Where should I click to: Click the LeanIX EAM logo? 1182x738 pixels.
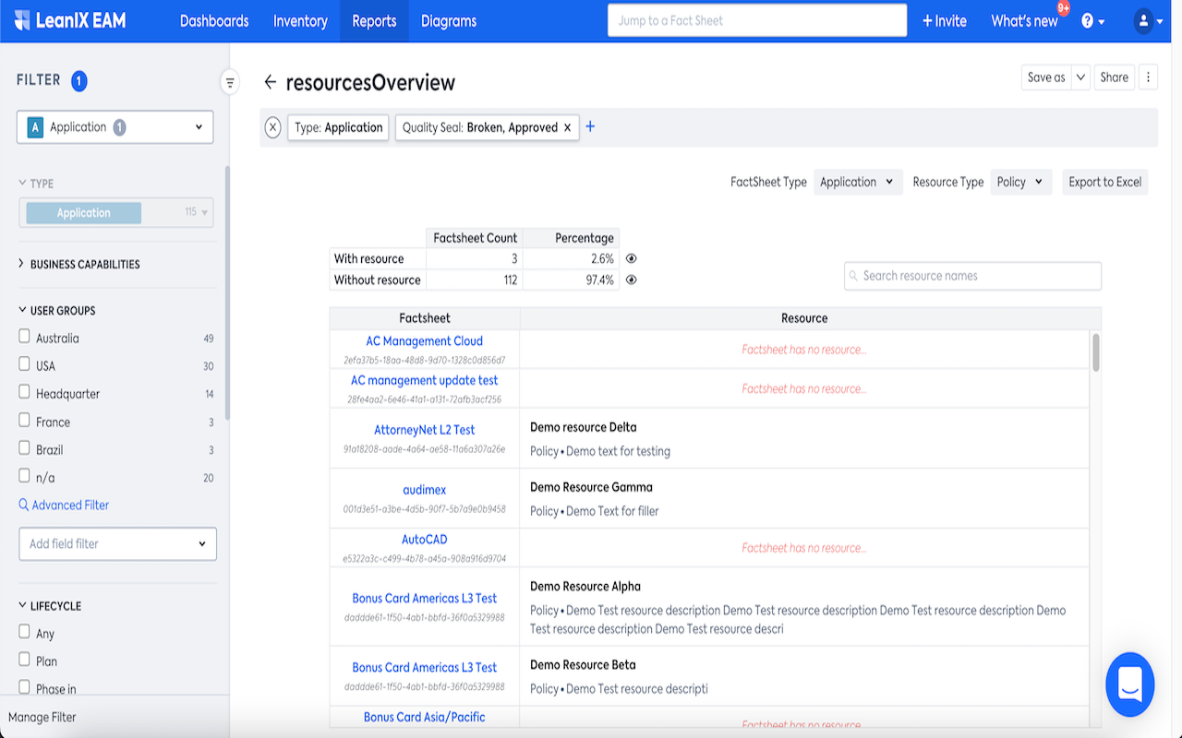pyautogui.click(x=70, y=20)
